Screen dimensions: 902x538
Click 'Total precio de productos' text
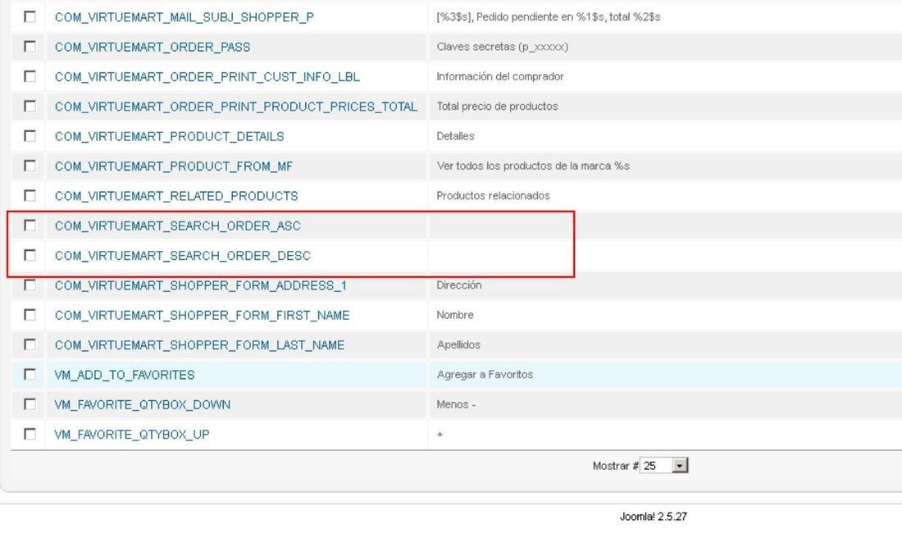tap(497, 107)
